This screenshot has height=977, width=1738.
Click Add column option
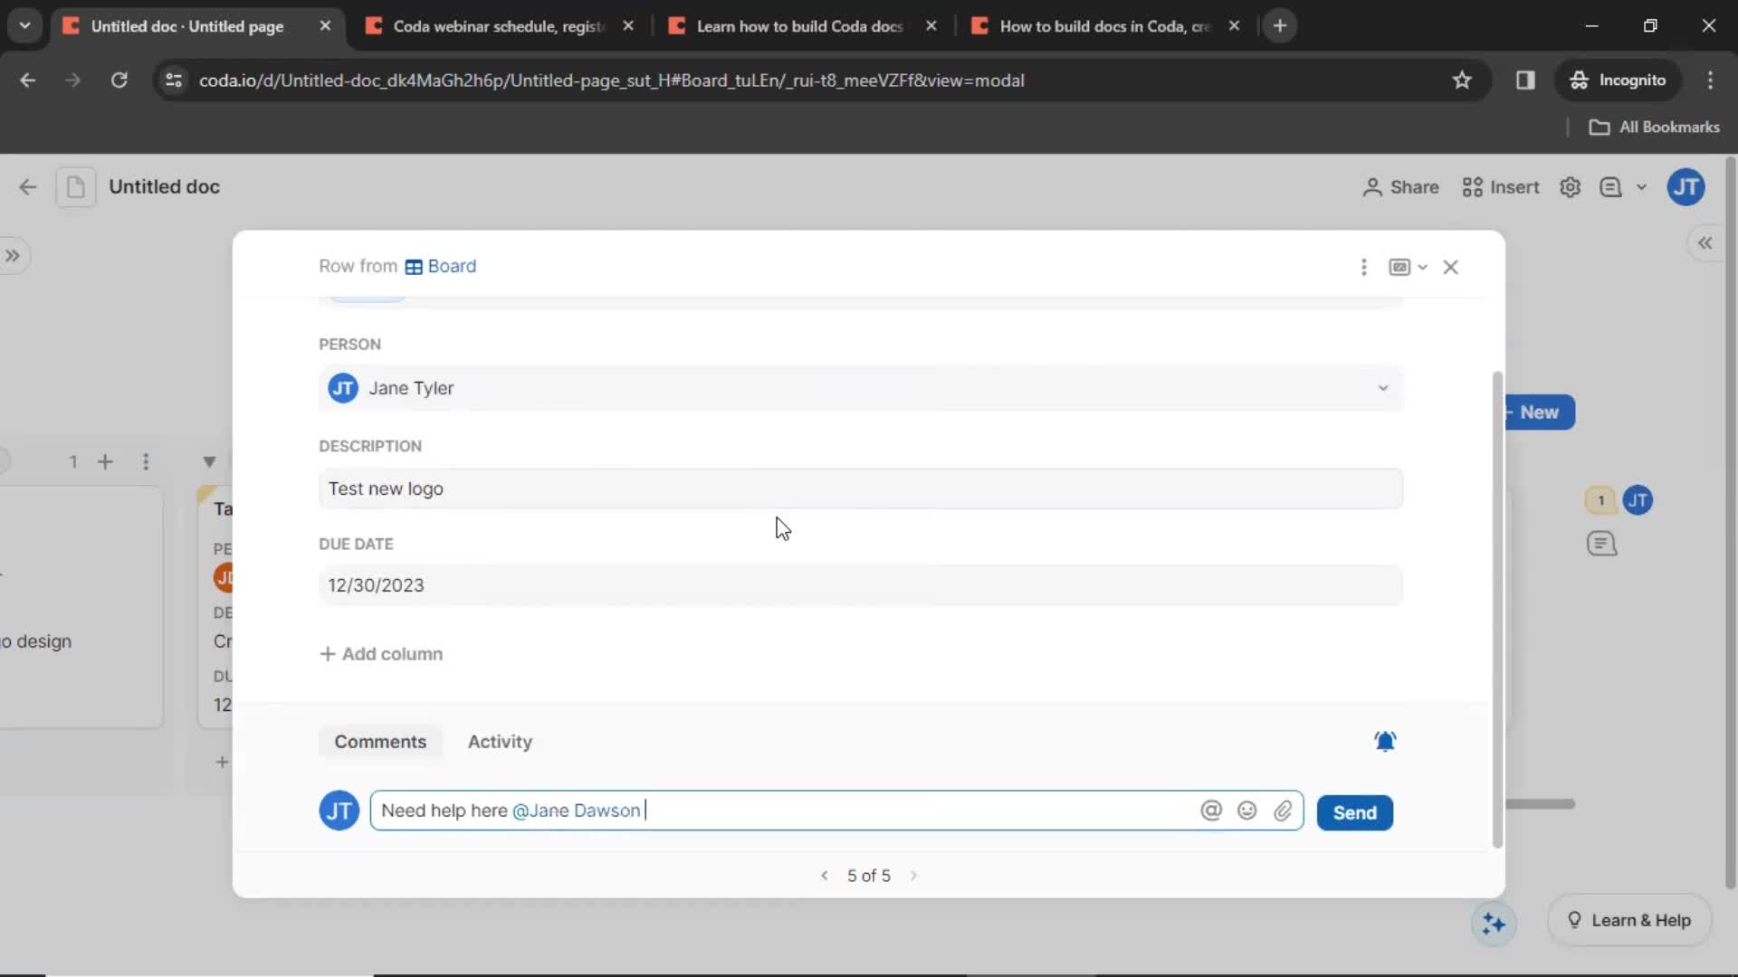tap(381, 654)
